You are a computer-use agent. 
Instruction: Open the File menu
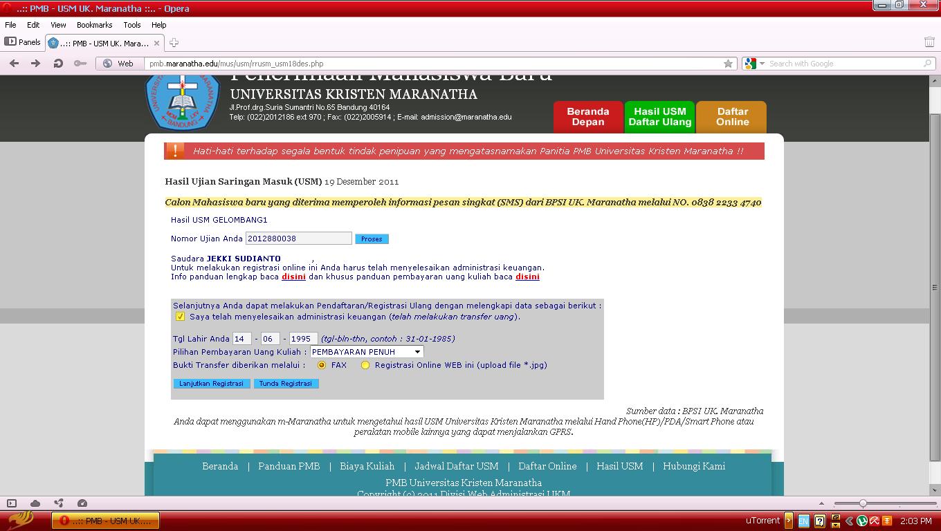(10, 25)
